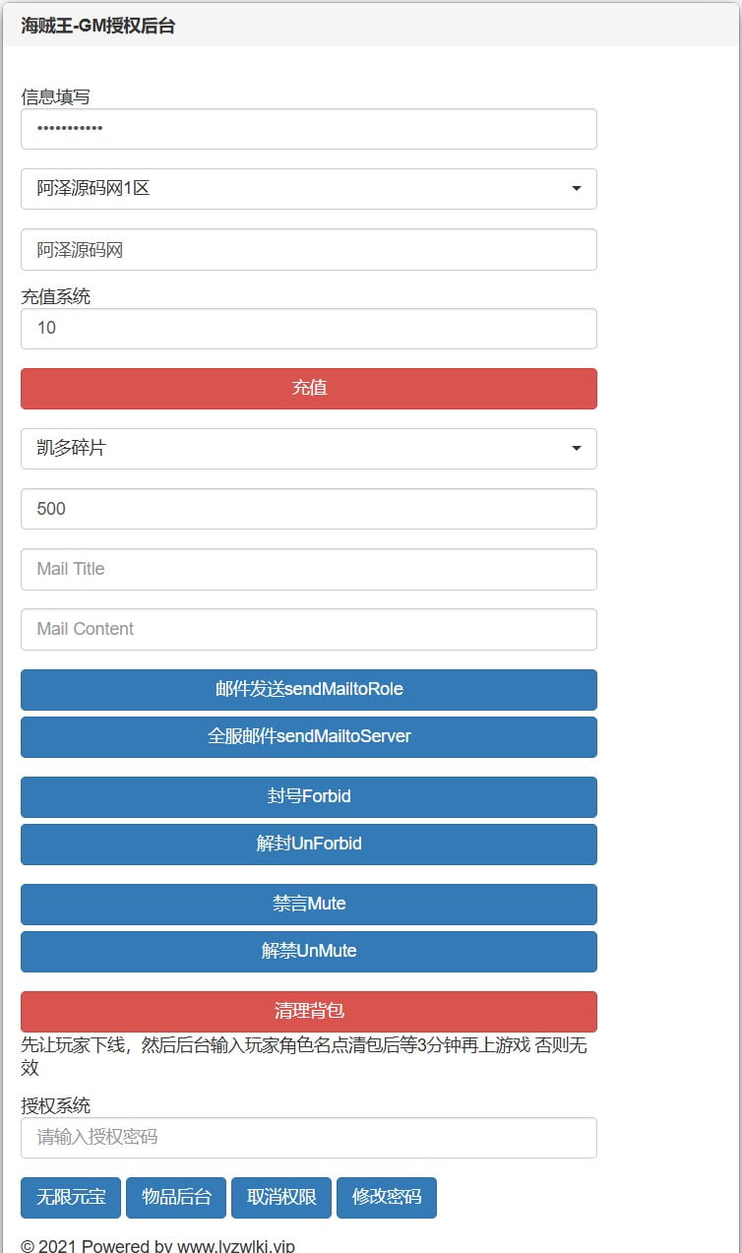Click the 解禁UnMute button
This screenshot has width=742, height=1253.
coord(308,952)
